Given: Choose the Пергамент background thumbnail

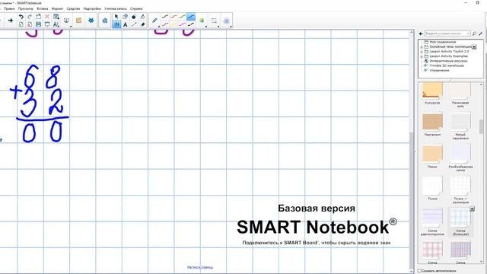Looking at the screenshot, I should [432, 122].
